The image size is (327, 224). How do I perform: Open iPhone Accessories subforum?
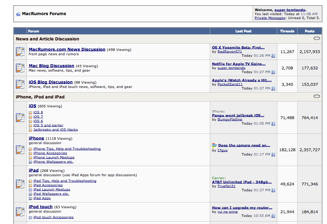50,153
